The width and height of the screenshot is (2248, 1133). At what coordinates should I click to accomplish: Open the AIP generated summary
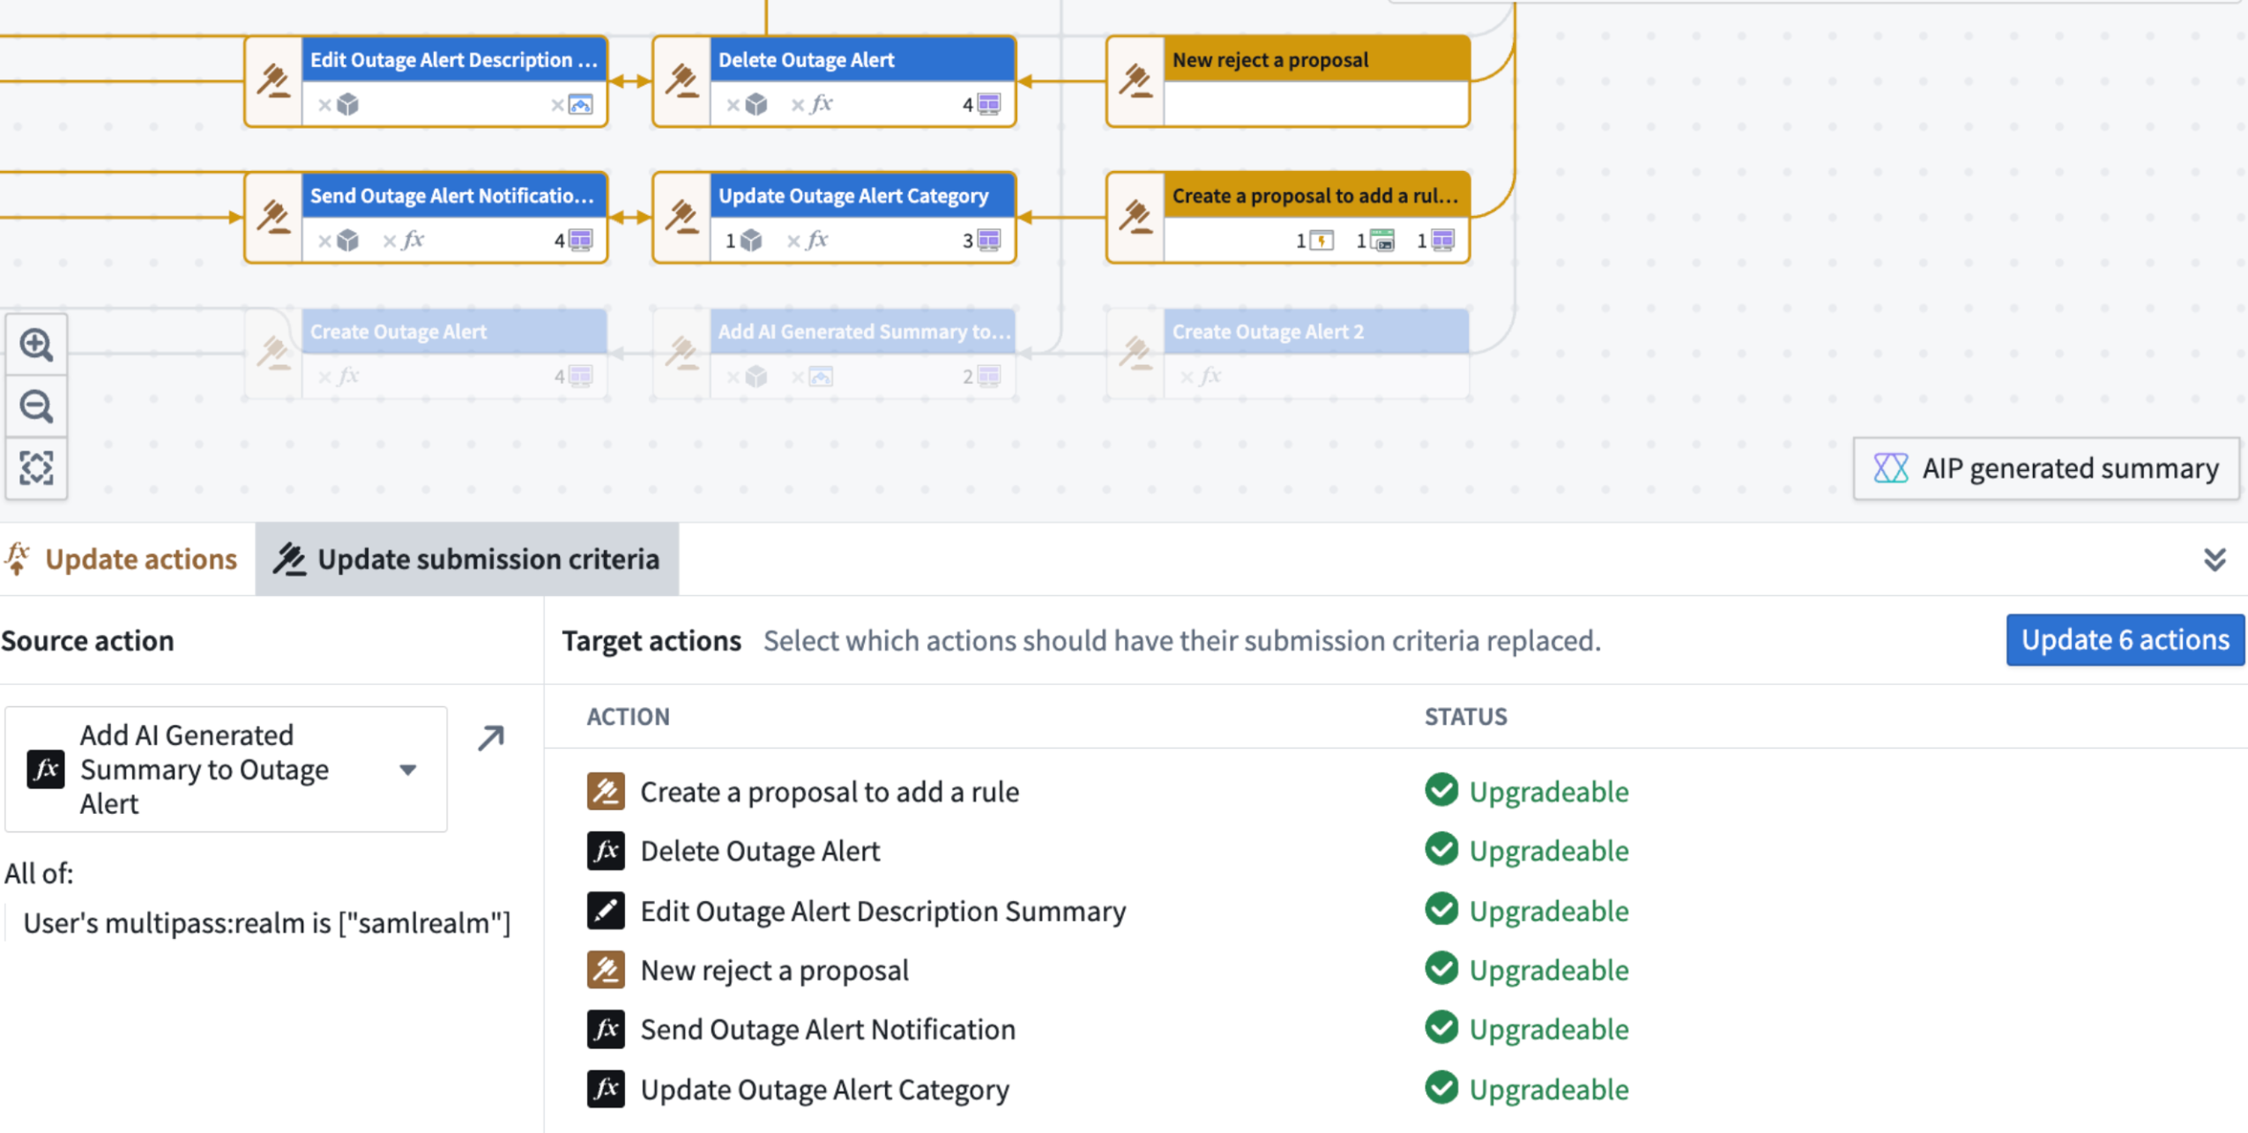2045,468
